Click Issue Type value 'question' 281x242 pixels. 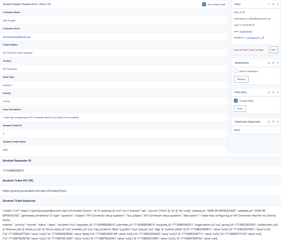point(7,85)
